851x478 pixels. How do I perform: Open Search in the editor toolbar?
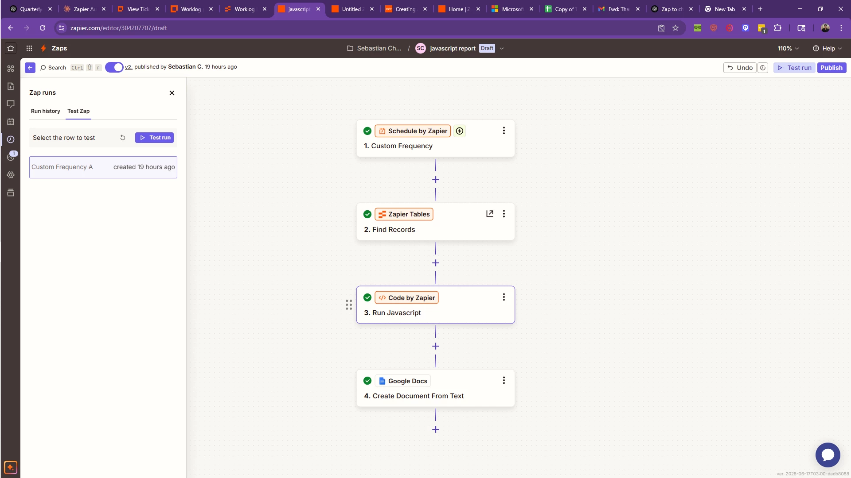53,68
